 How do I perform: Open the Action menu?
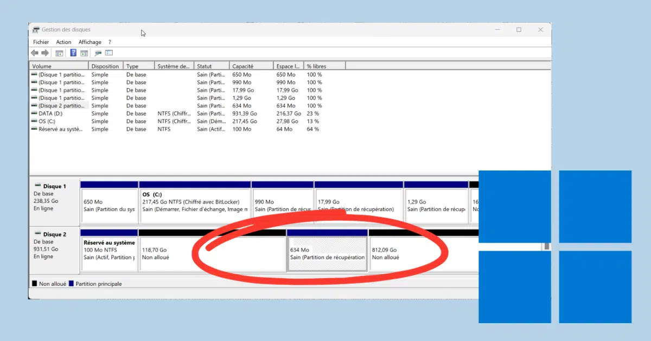click(63, 42)
